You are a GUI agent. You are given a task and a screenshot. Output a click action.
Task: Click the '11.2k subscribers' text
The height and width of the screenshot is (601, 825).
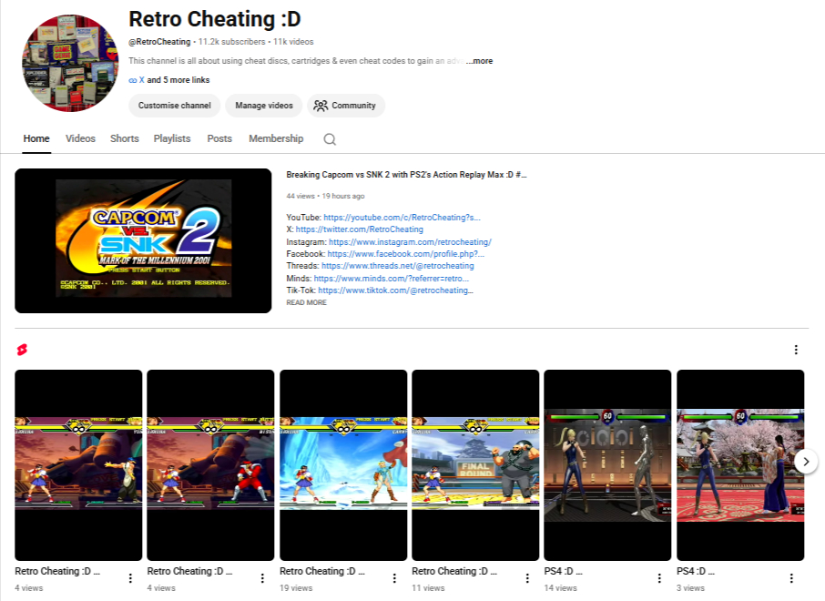click(231, 42)
